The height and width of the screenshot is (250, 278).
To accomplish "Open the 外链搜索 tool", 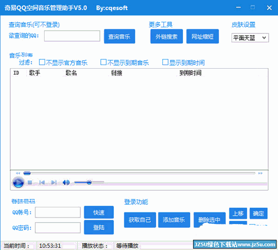I will (x=167, y=36).
